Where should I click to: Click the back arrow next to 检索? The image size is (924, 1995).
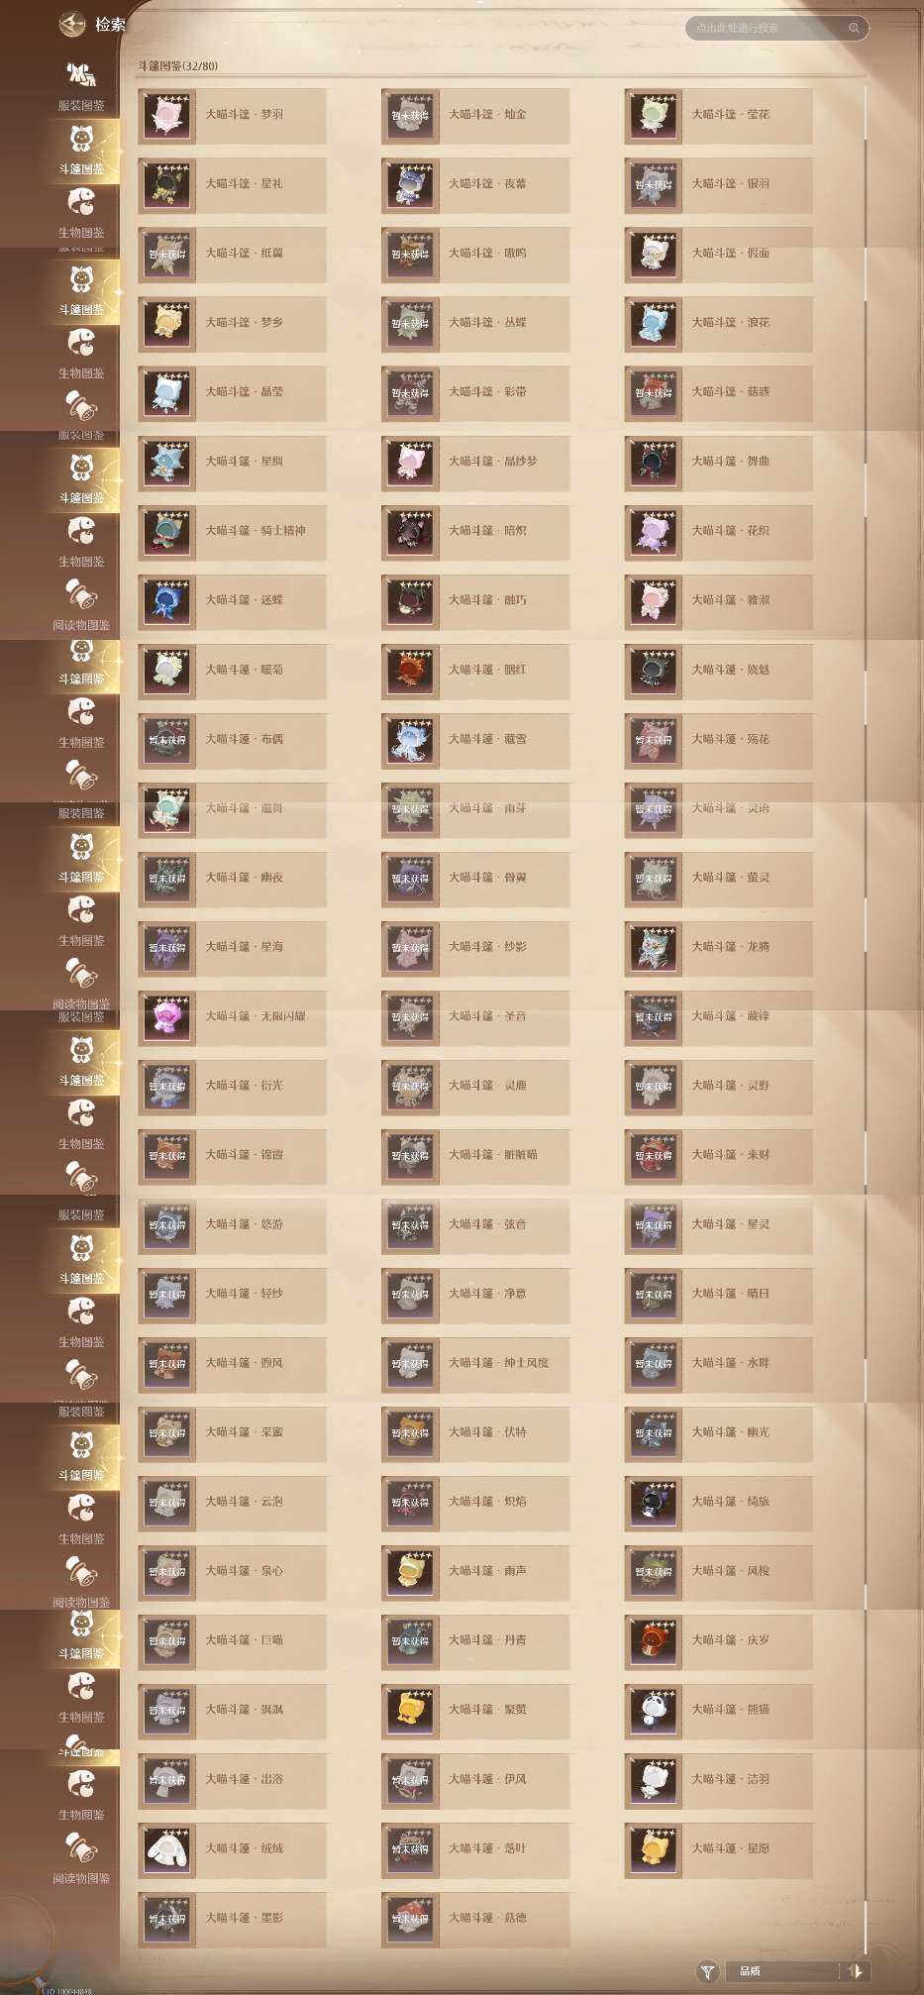pyautogui.click(x=72, y=24)
